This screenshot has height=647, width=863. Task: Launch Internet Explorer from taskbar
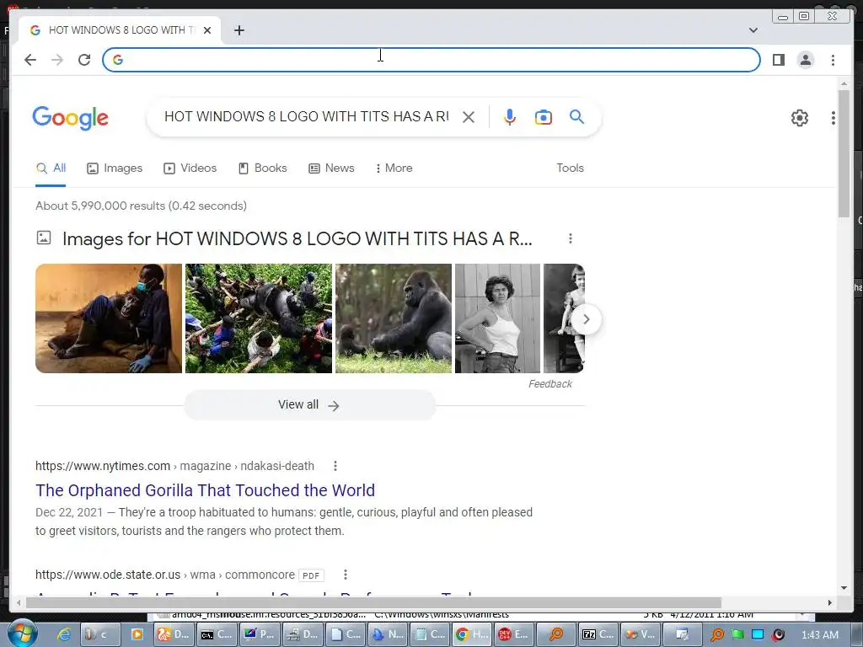(x=64, y=634)
